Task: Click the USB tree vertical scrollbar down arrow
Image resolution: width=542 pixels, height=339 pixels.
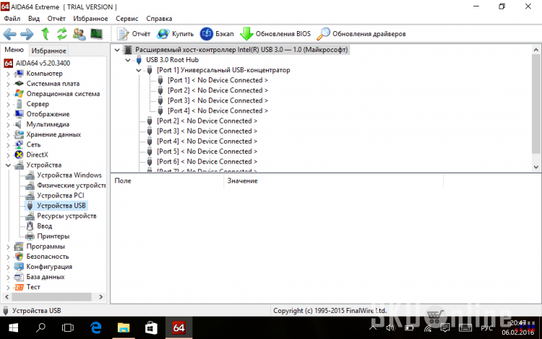Action: (535, 167)
